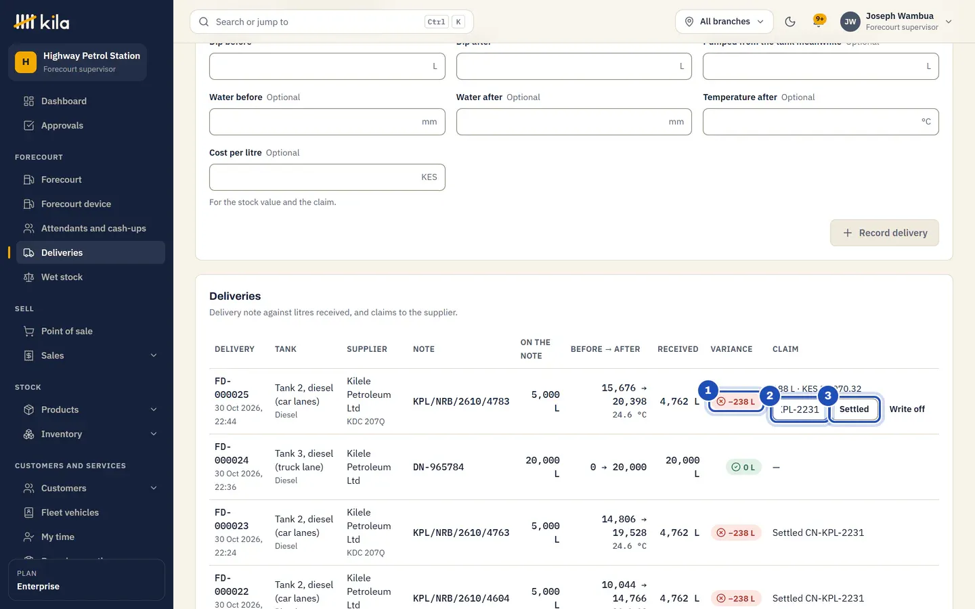
Task: Click the 0 L variance badge
Action: point(743,467)
